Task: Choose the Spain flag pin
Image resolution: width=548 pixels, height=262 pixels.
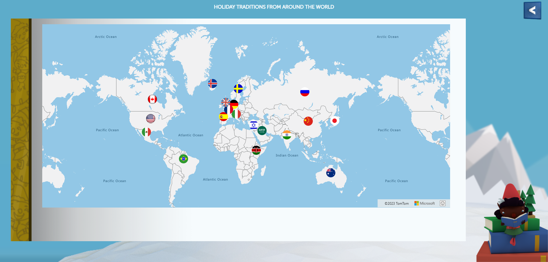Action: coord(223,117)
